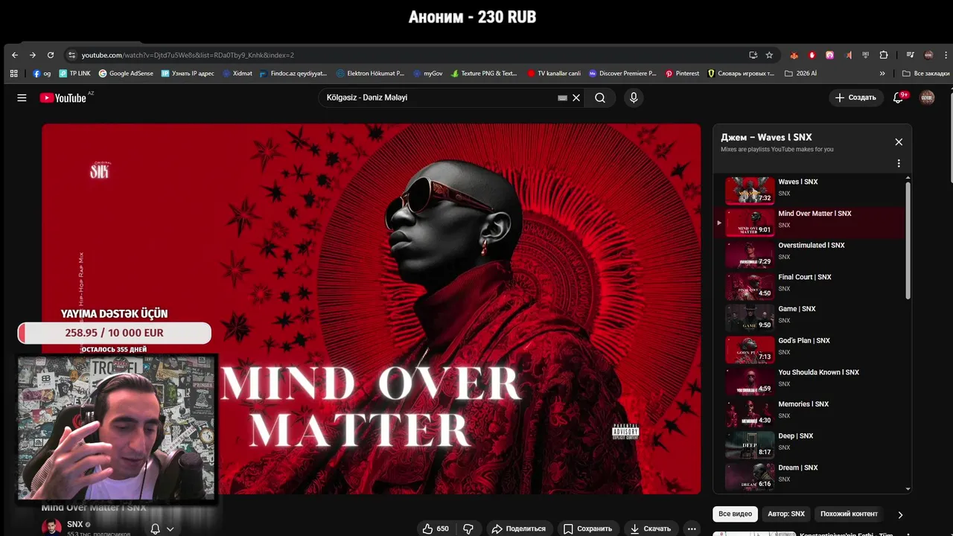
Task: Click 'Сохранить' save button
Action: click(x=587, y=529)
